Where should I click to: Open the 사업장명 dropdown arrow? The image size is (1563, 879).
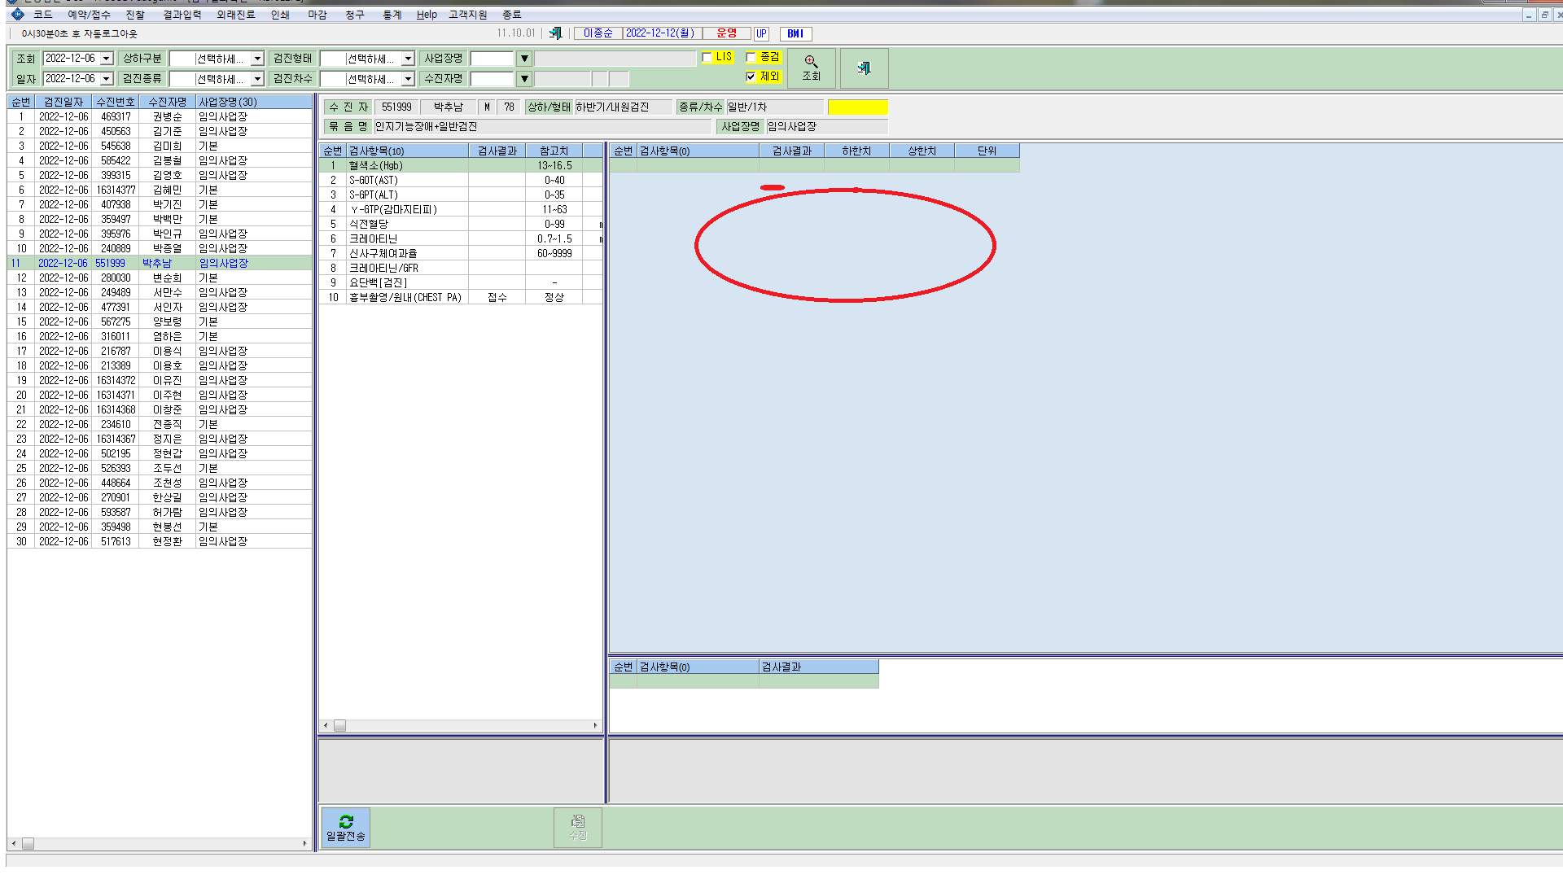524,59
